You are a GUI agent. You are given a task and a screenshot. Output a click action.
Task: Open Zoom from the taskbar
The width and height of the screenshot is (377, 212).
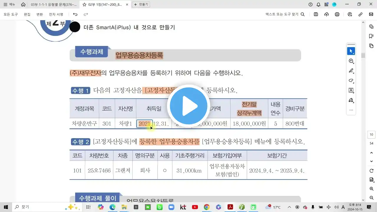pyautogui.click(x=171, y=207)
